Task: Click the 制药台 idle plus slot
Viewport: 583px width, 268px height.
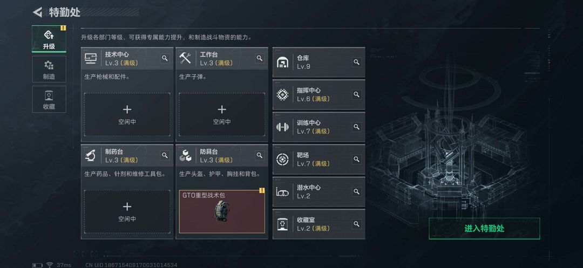Action: click(x=127, y=211)
